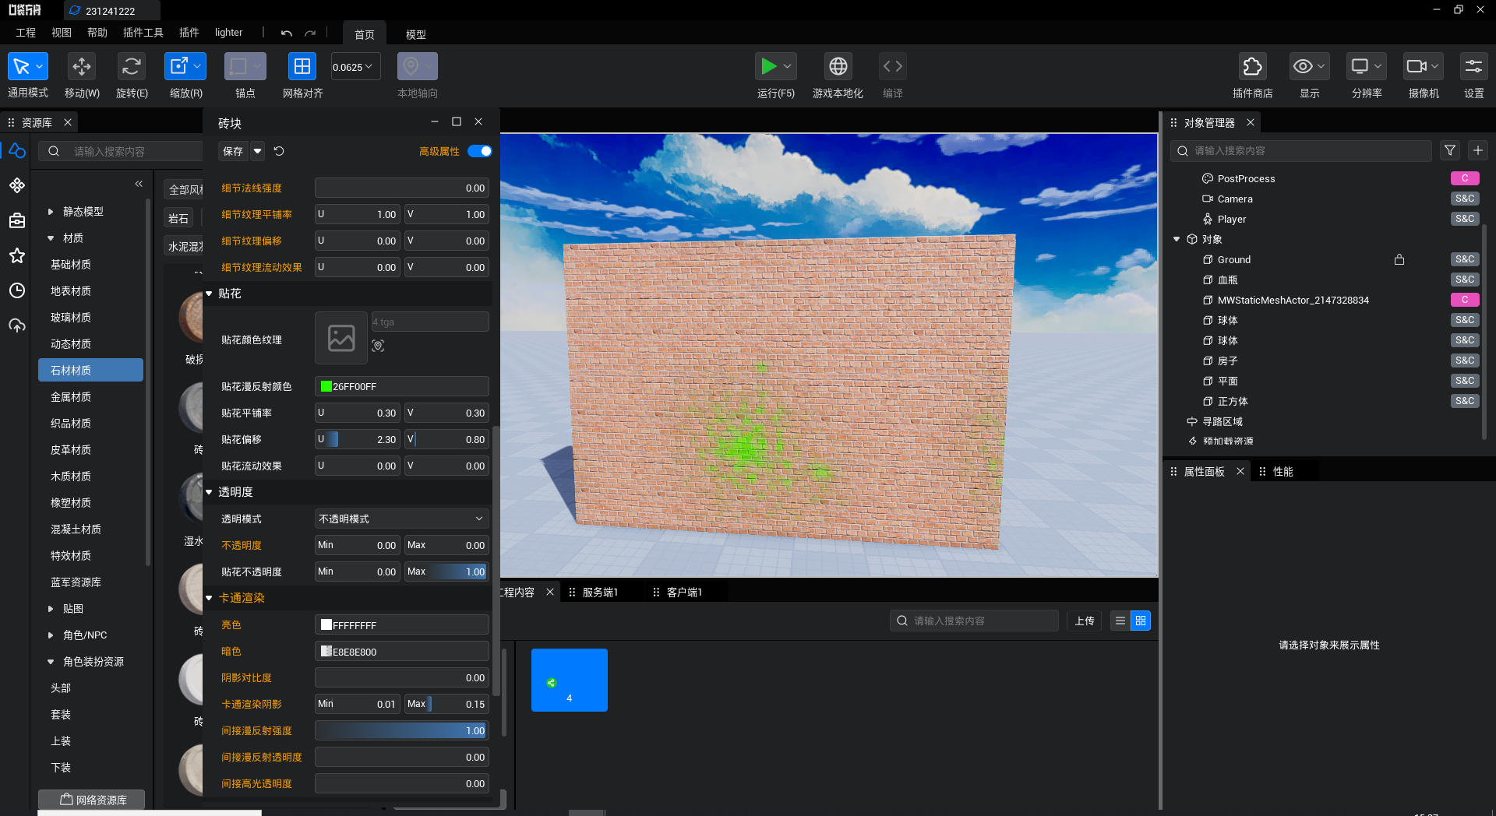The width and height of the screenshot is (1496, 816).
Task: Open the components sidebar icon
Action: [x=17, y=185]
